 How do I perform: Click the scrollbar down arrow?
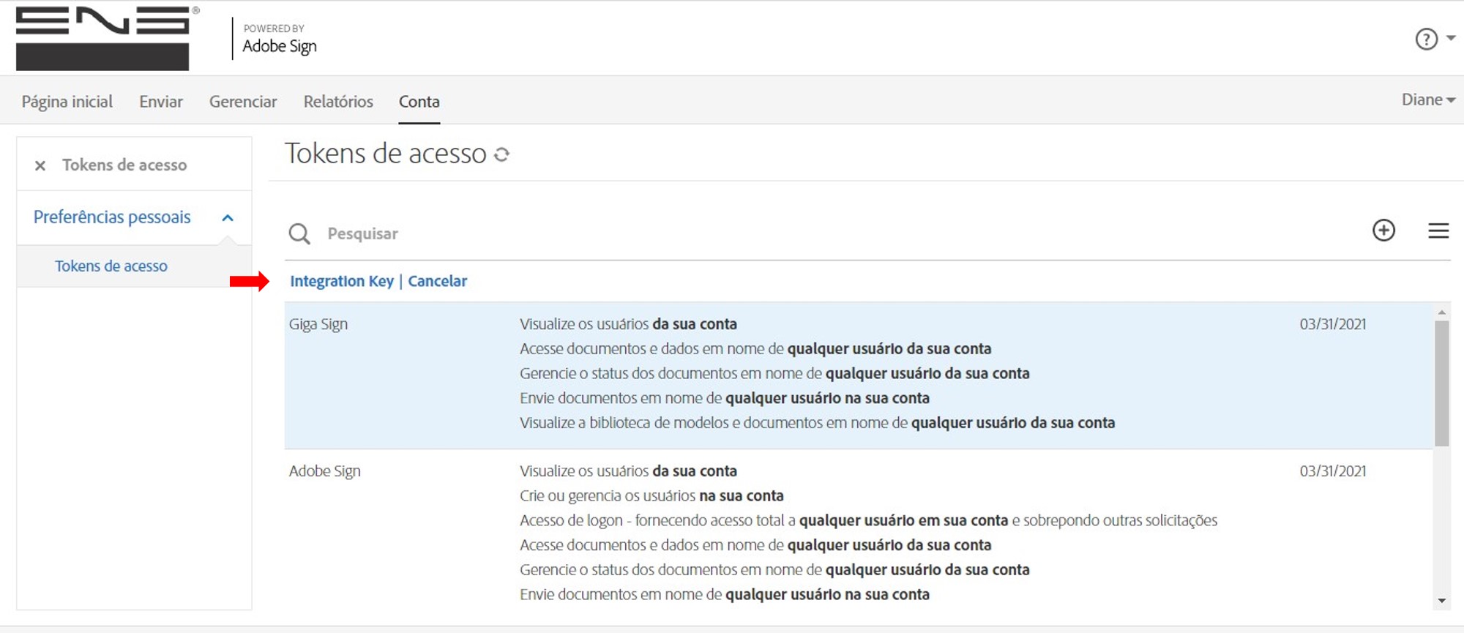[x=1441, y=601]
